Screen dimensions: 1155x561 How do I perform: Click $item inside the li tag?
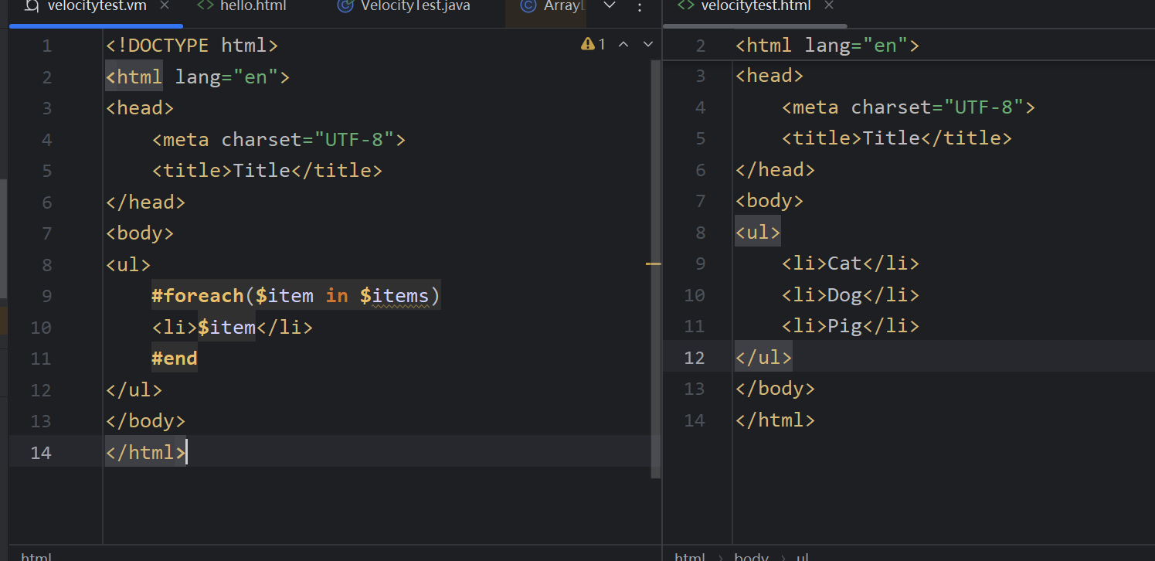click(x=226, y=328)
